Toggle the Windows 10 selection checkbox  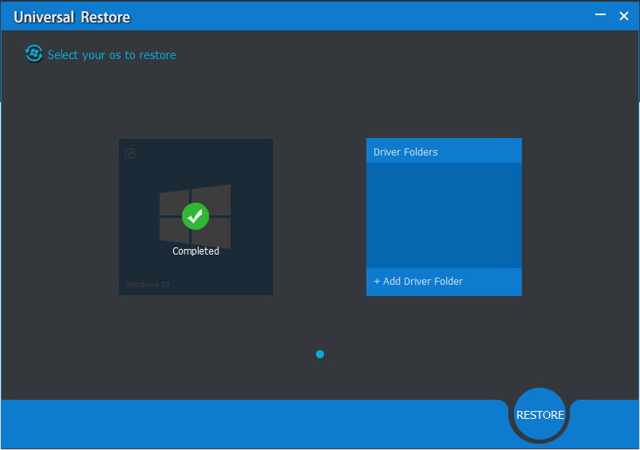point(130,153)
